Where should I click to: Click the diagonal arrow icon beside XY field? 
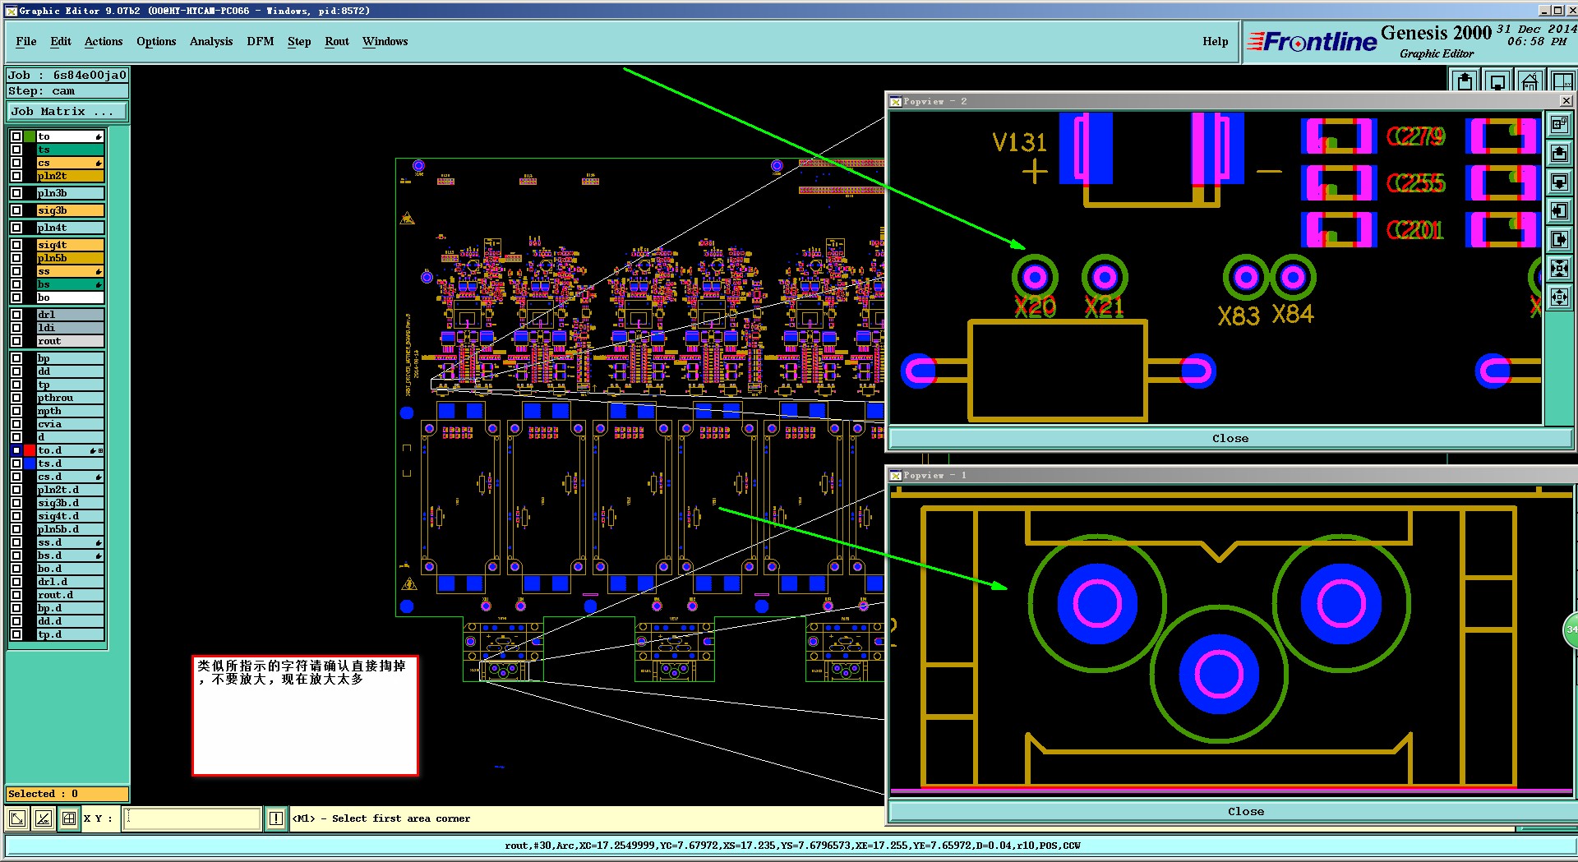(x=16, y=818)
